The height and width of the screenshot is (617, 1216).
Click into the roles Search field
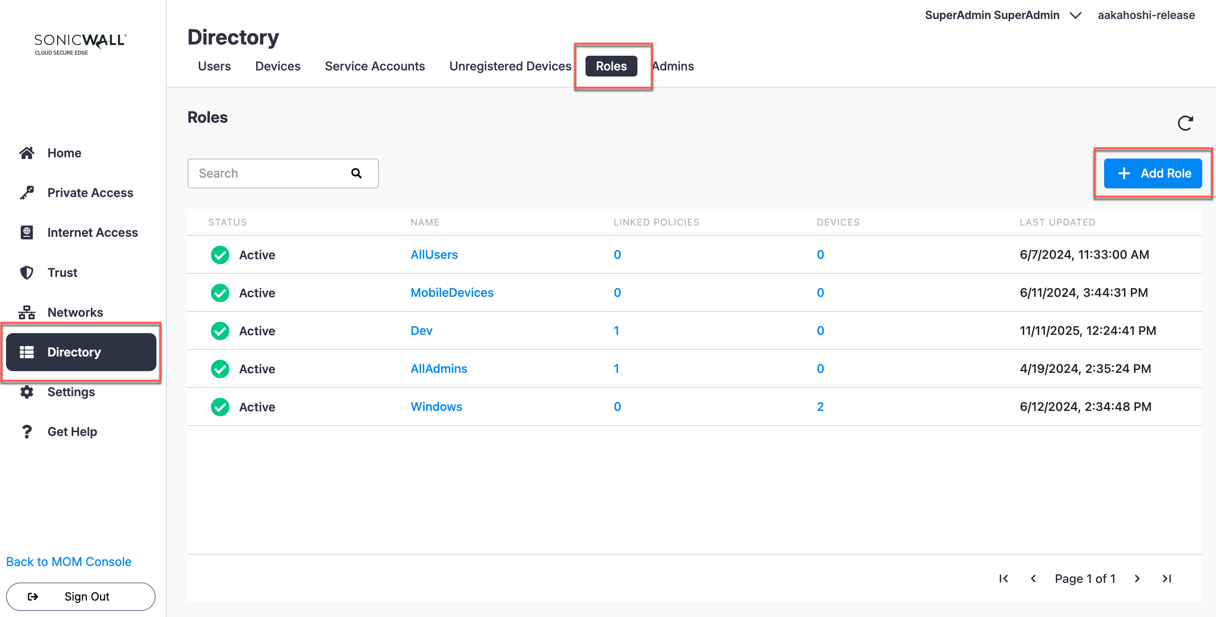(x=269, y=173)
